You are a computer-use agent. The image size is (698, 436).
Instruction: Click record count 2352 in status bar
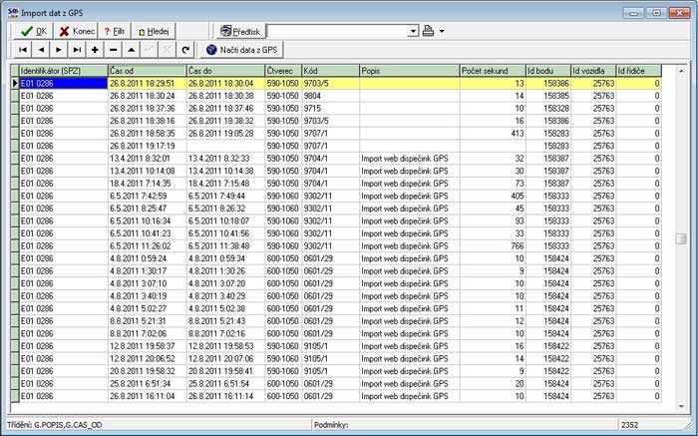coord(630,425)
